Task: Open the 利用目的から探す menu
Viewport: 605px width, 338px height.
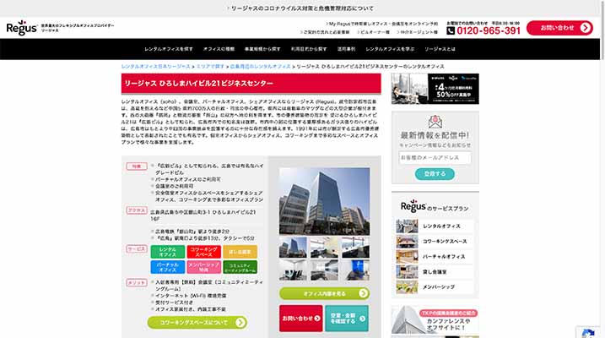Action: click(x=309, y=49)
